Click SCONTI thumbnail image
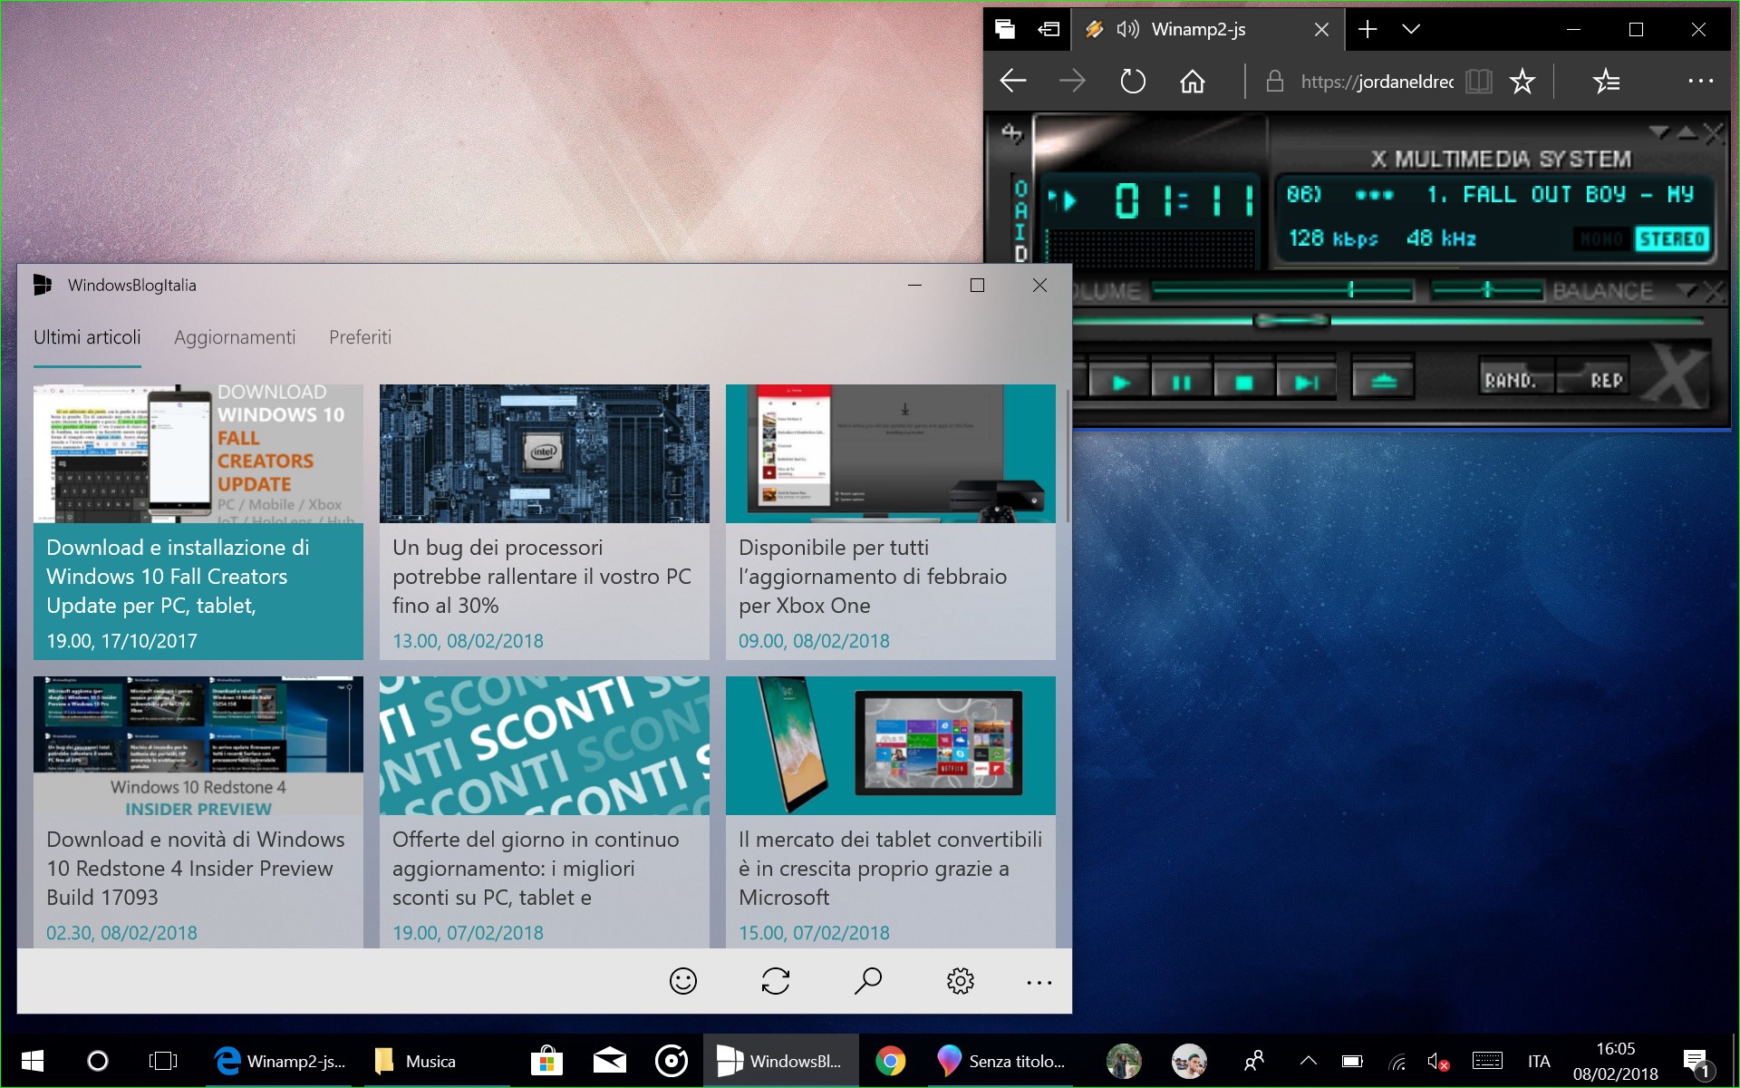 (545, 745)
